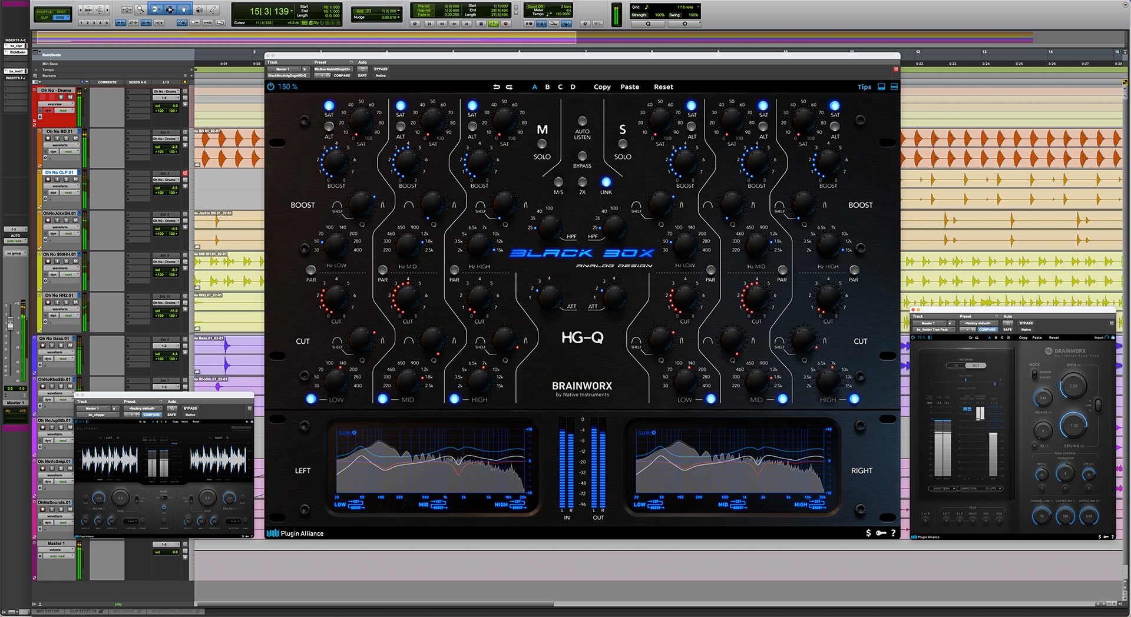
Task: Click the SENDS A-E column header
Action: 137,82
